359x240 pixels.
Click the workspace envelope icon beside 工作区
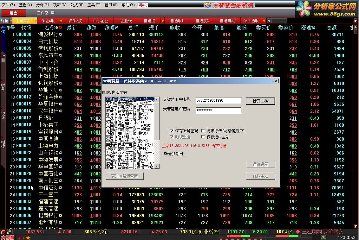pyautogui.click(x=53, y=13)
